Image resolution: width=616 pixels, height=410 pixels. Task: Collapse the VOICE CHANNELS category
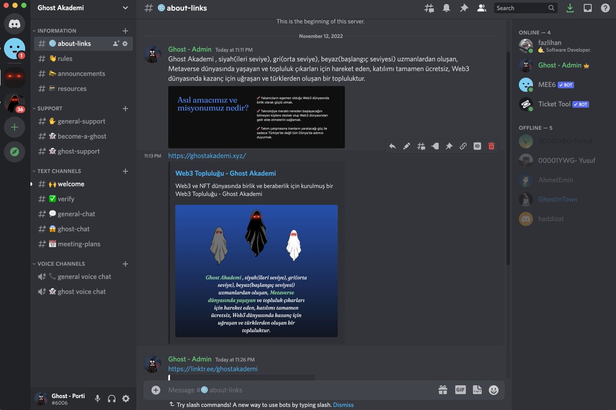click(x=59, y=264)
